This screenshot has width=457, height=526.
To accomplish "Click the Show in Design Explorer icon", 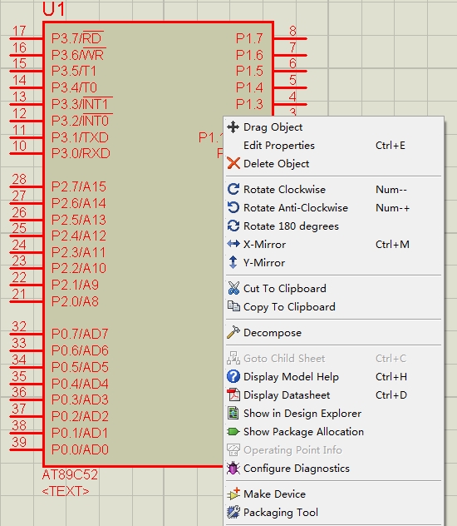I will pyautogui.click(x=233, y=413).
